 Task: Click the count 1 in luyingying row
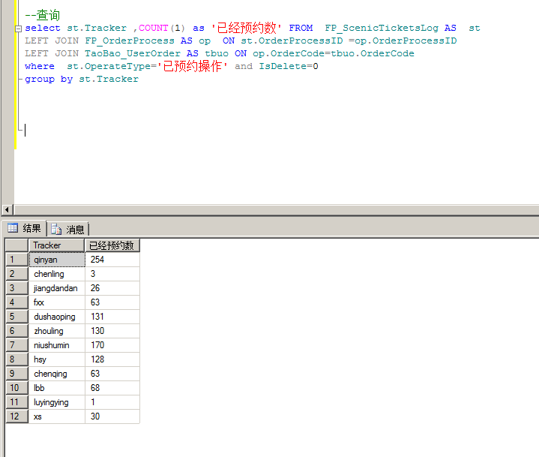coord(112,402)
